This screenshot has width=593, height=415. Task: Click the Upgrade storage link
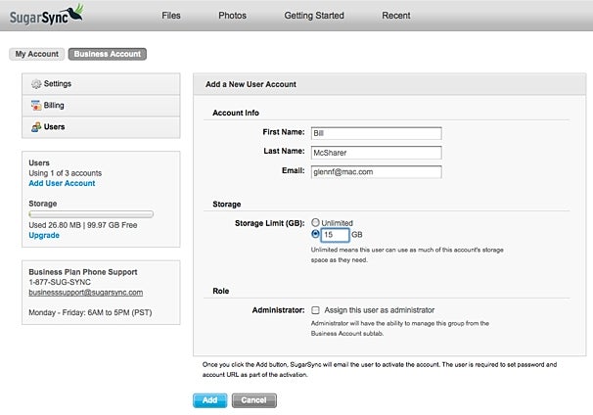coord(44,235)
